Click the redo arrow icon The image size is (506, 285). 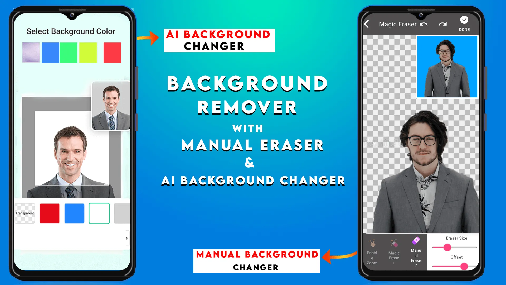pyautogui.click(x=441, y=24)
